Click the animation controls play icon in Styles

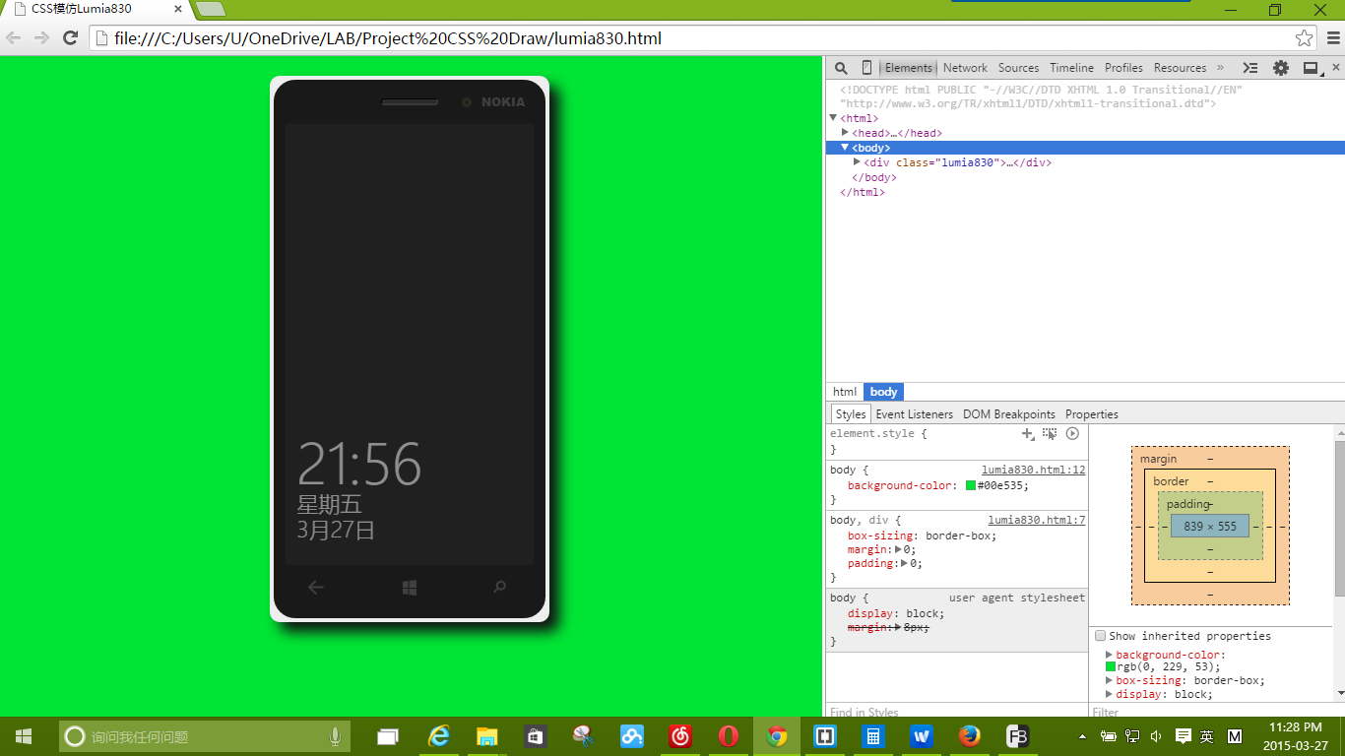pyautogui.click(x=1072, y=433)
